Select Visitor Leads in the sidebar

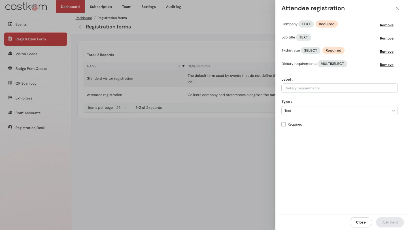[x=35, y=54]
